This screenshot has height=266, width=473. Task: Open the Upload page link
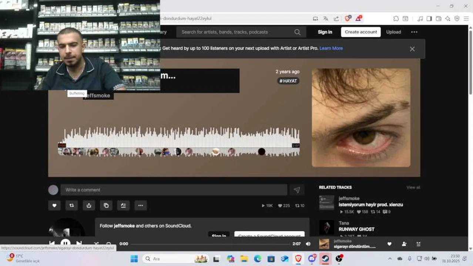393,32
